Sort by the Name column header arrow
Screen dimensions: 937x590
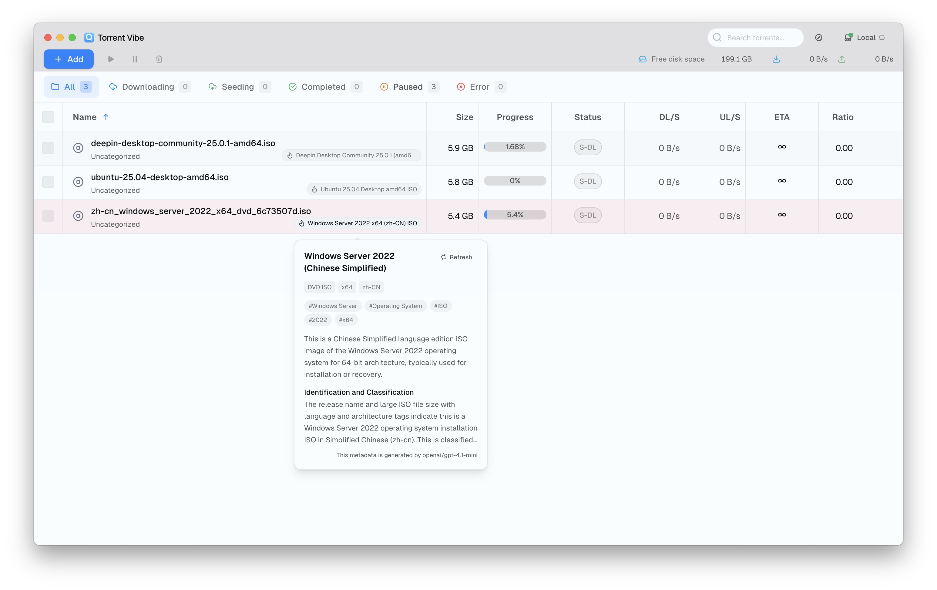click(106, 117)
